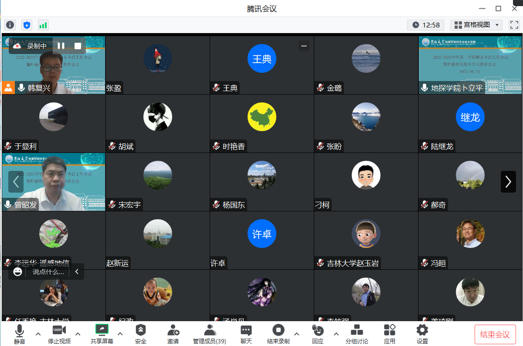This screenshot has width=523, height=346.
Task: Expand audio options arrow beside 静音
Action: 38,334
